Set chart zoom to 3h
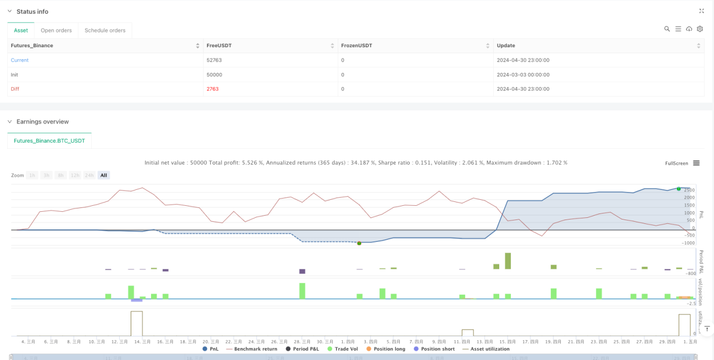Viewport: 714px width, 360px height. click(47, 175)
